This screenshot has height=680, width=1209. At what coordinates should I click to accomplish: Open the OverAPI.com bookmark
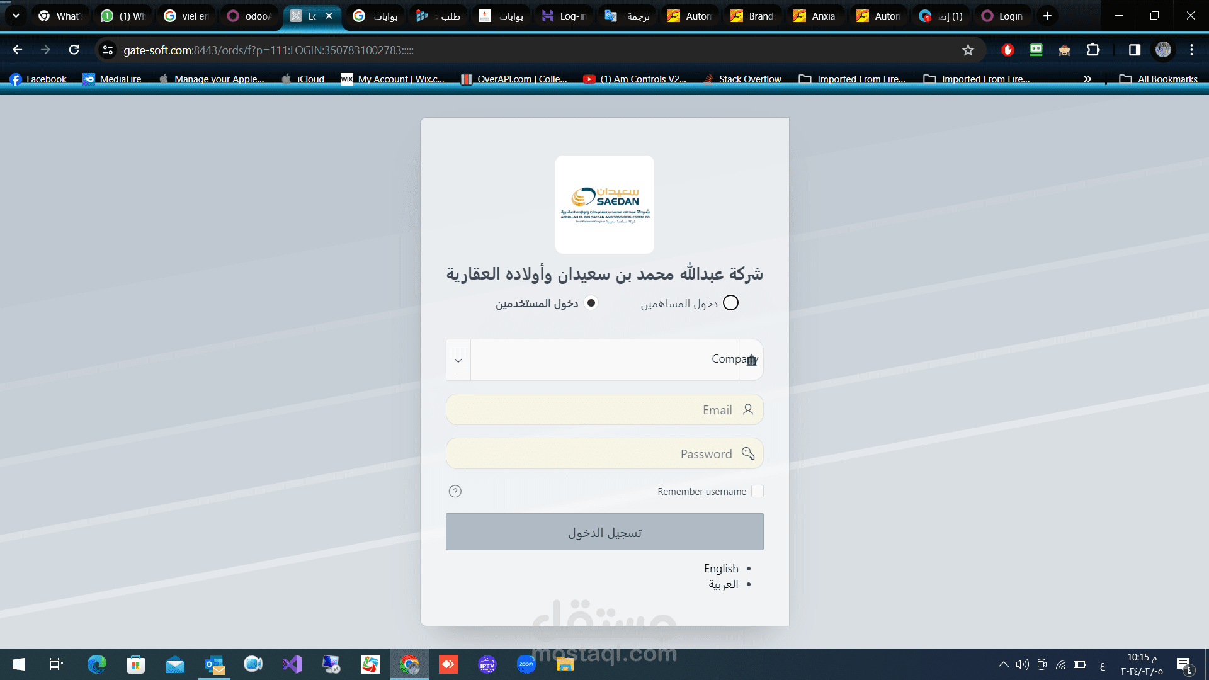514,79
